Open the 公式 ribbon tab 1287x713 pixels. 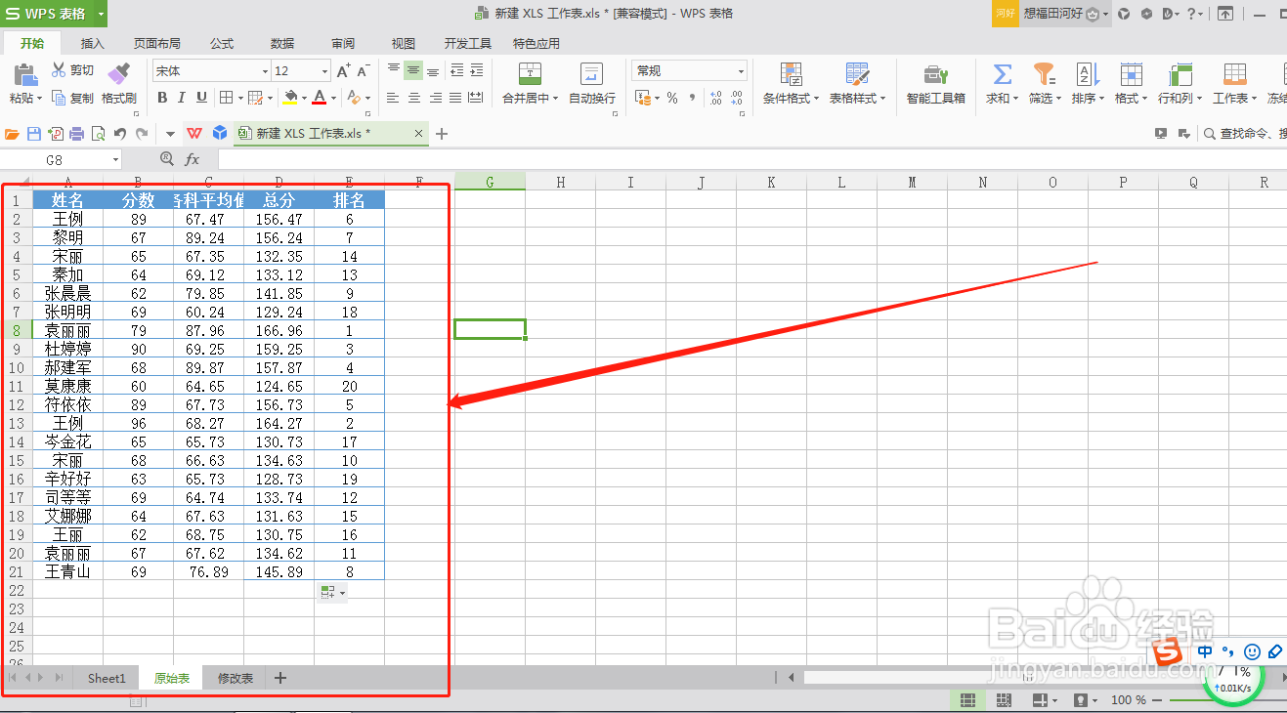222,44
